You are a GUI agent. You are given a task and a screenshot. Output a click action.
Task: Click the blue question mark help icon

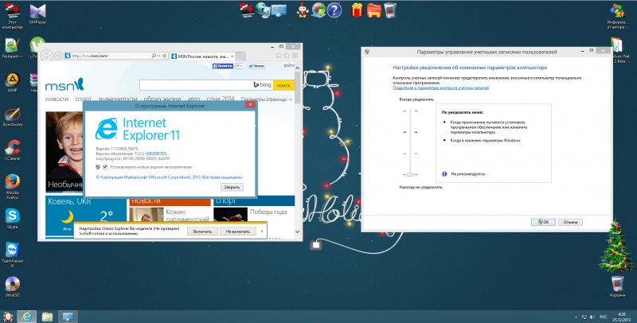point(334,10)
